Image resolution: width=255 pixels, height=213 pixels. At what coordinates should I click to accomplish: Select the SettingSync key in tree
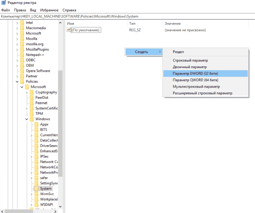coord(49,183)
